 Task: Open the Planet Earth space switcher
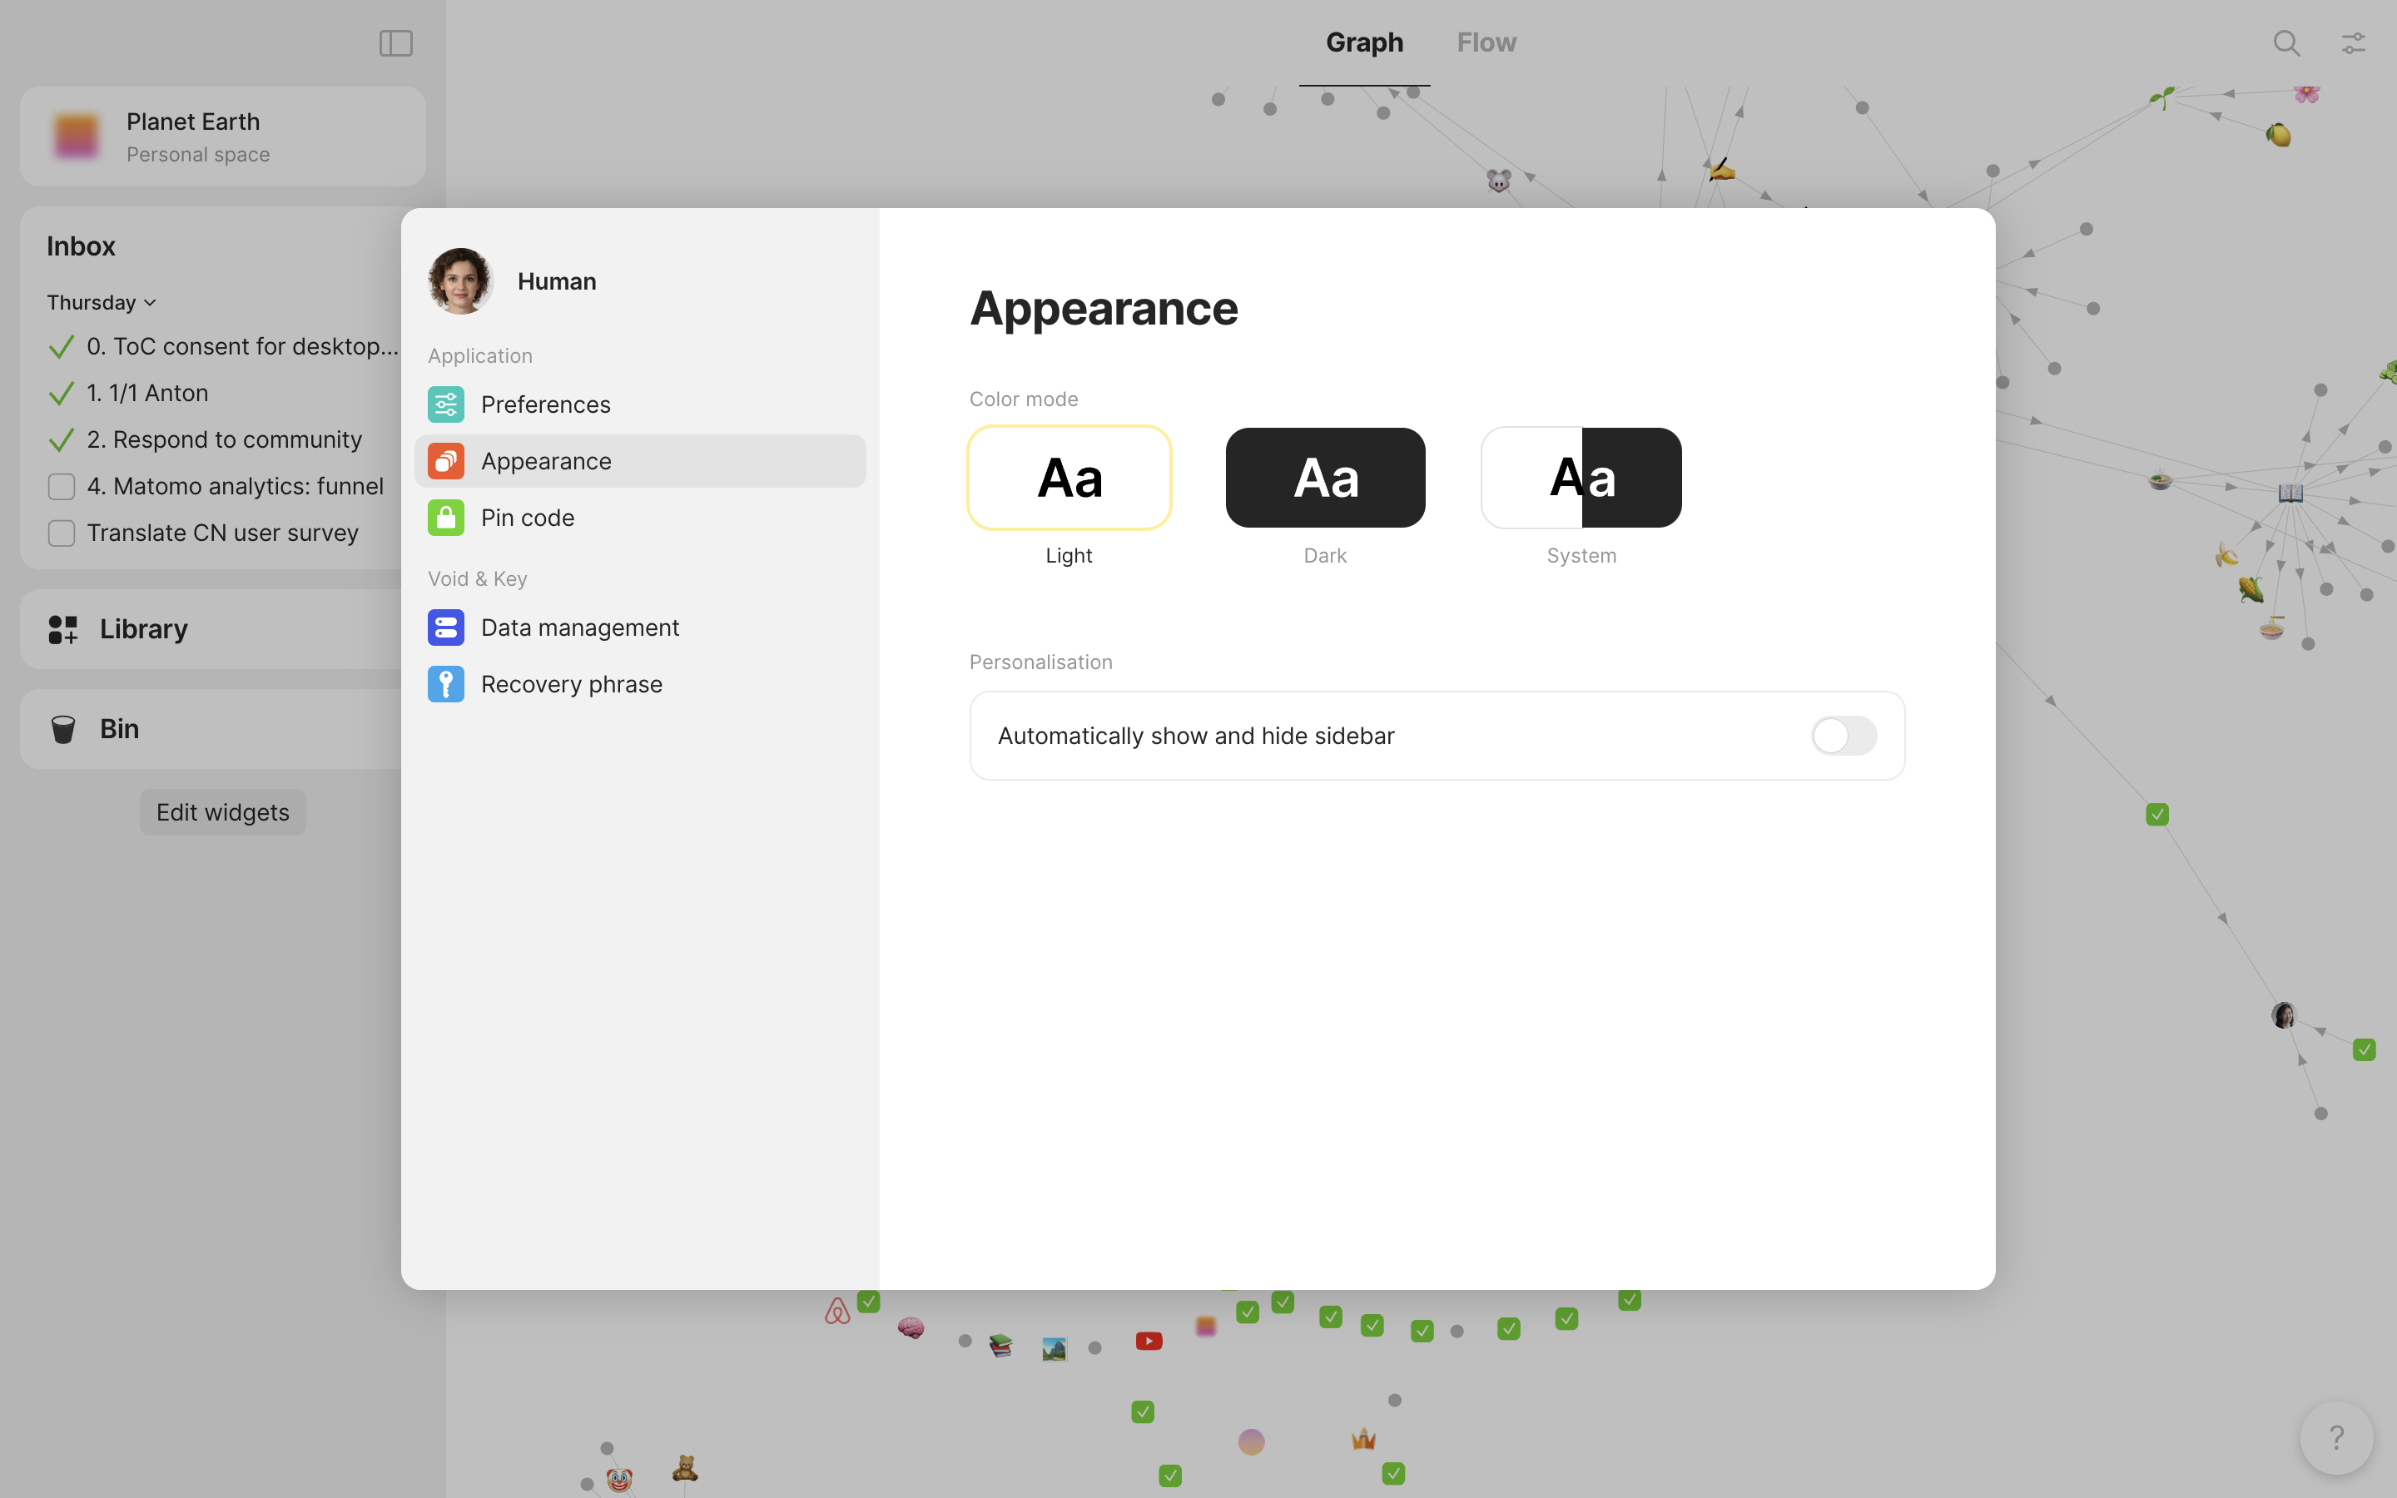[223, 136]
